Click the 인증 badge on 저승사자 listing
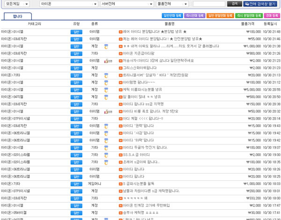Screen dimensions: 281x220 pyautogui.click(x=108, y=61)
